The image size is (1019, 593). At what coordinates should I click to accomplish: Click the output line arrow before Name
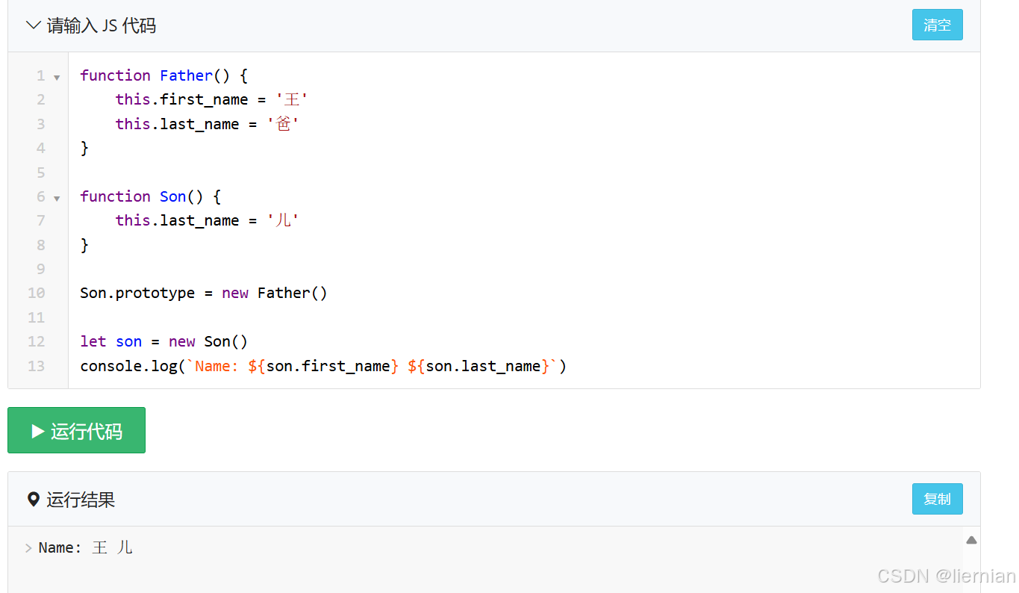(28, 548)
